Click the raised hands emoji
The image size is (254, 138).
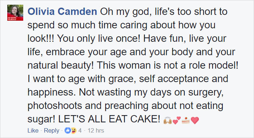point(168,120)
